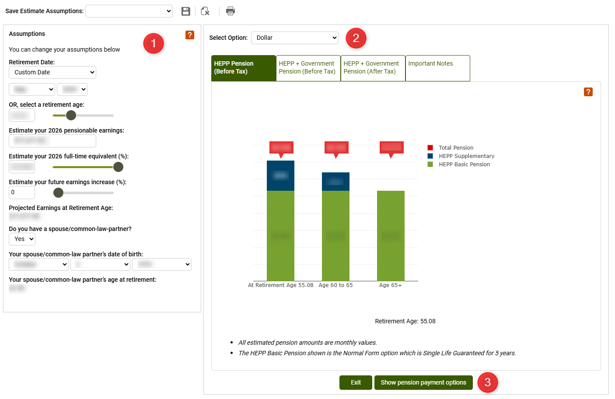The image size is (615, 399).
Task: Click the At Retirement Age 55.08 bar
Action: tap(281, 221)
